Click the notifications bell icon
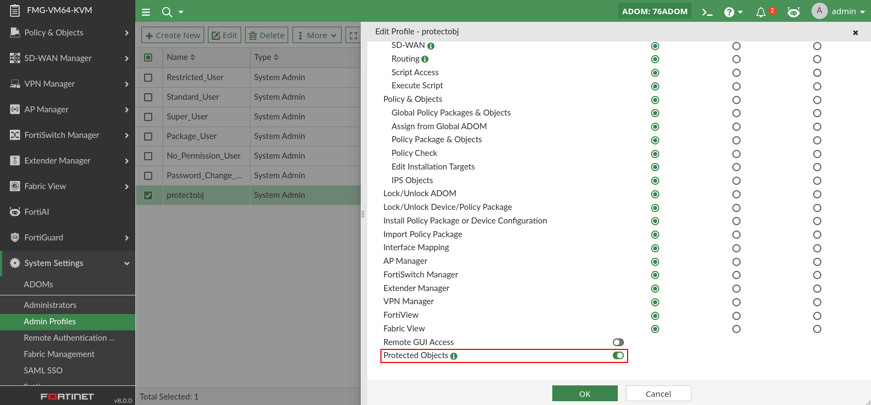 point(761,12)
